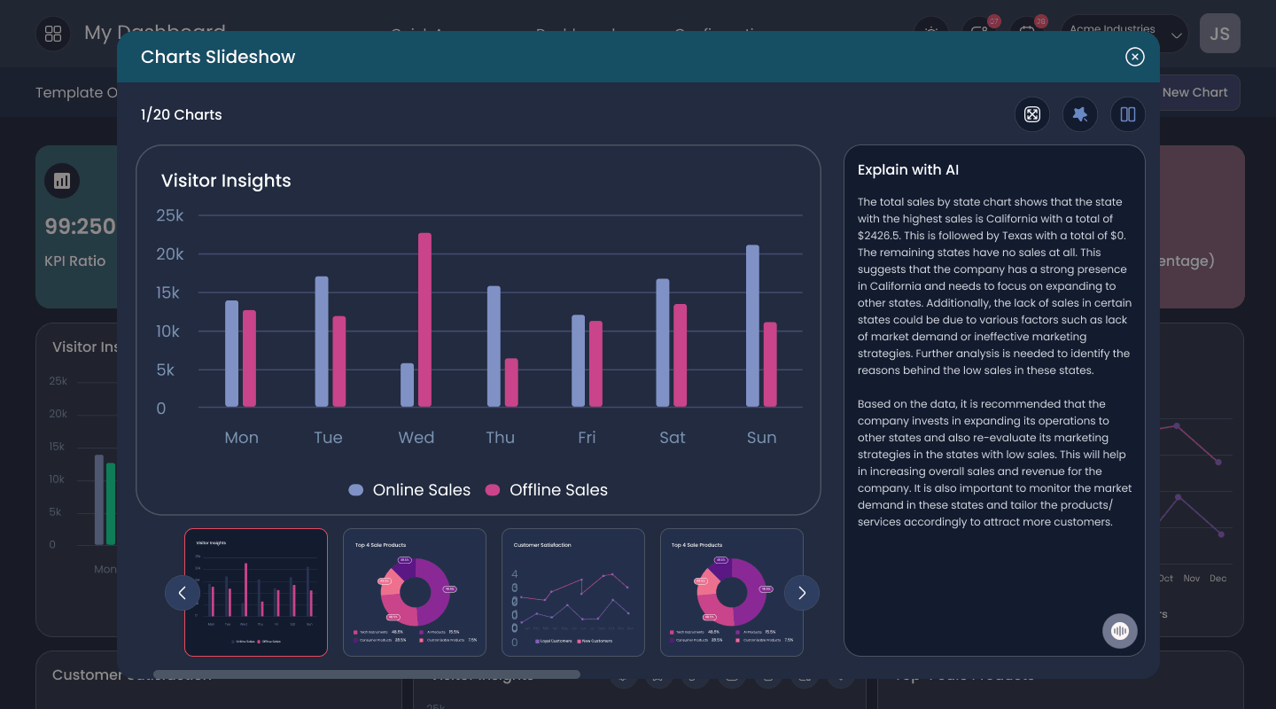The width and height of the screenshot is (1276, 709).
Task: Click the My Dashboard title
Action: 155,34
